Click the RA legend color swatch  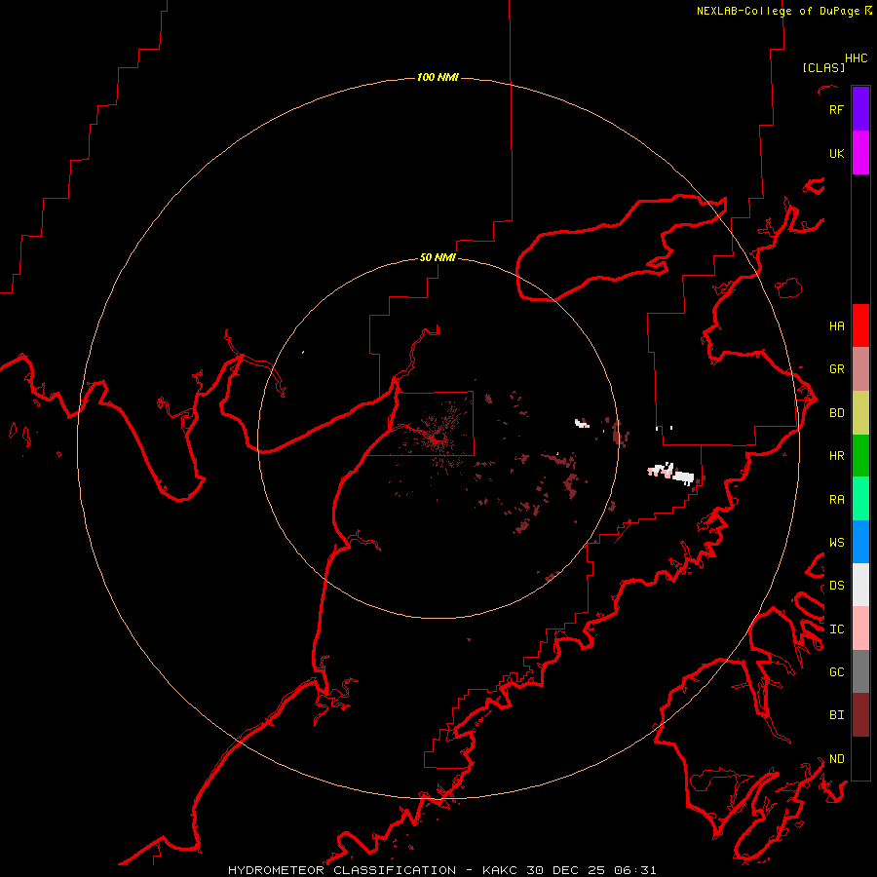pyautogui.click(x=860, y=499)
